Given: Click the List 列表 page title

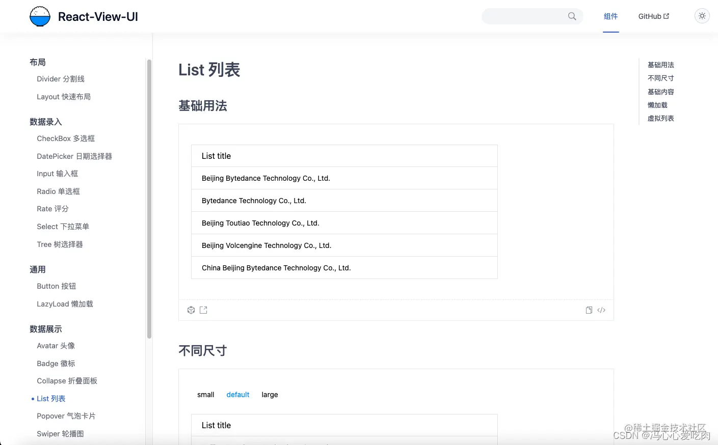Looking at the screenshot, I should [209, 70].
